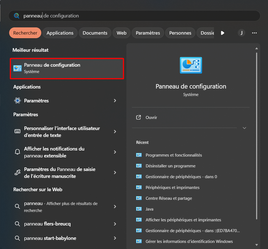Viewport: 268px width, 249px height.
Task: Click the Paramètres gear icon
Action: coord(17,101)
